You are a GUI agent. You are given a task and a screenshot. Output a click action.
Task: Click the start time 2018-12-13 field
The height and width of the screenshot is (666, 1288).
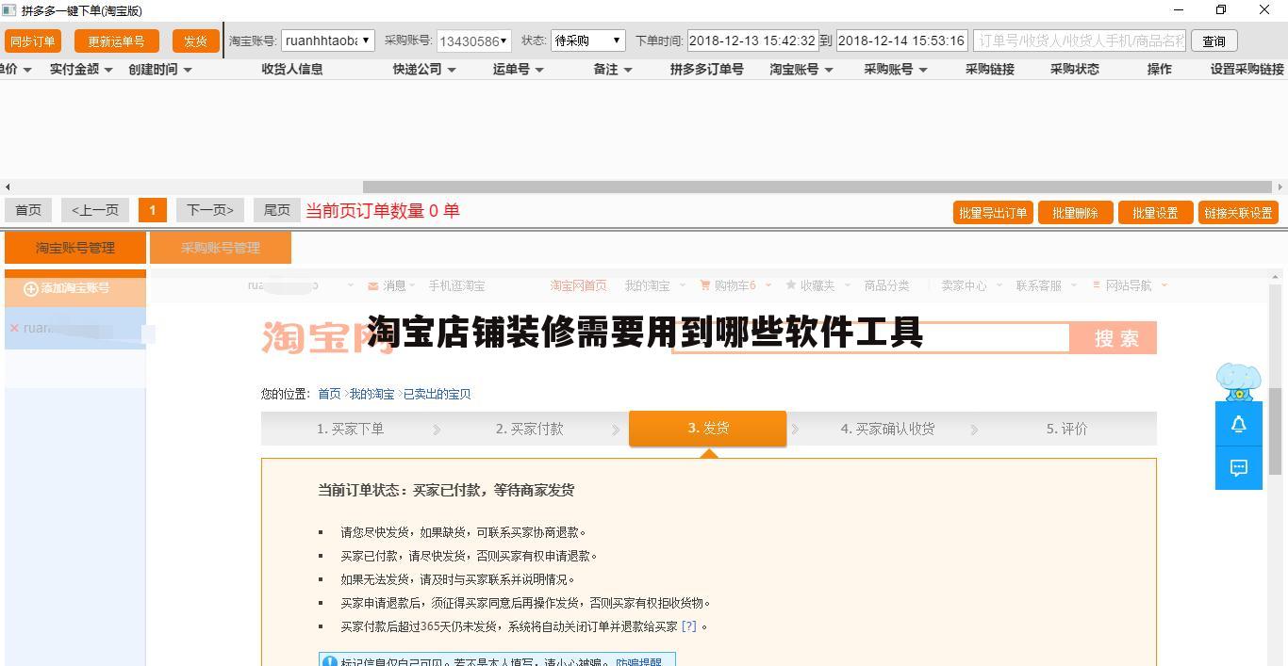coord(752,41)
